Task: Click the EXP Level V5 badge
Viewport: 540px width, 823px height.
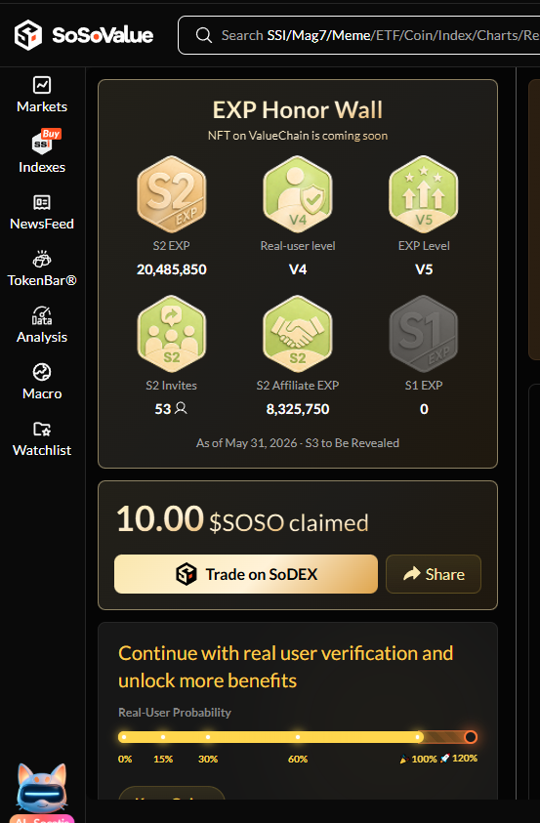Action: [424, 194]
